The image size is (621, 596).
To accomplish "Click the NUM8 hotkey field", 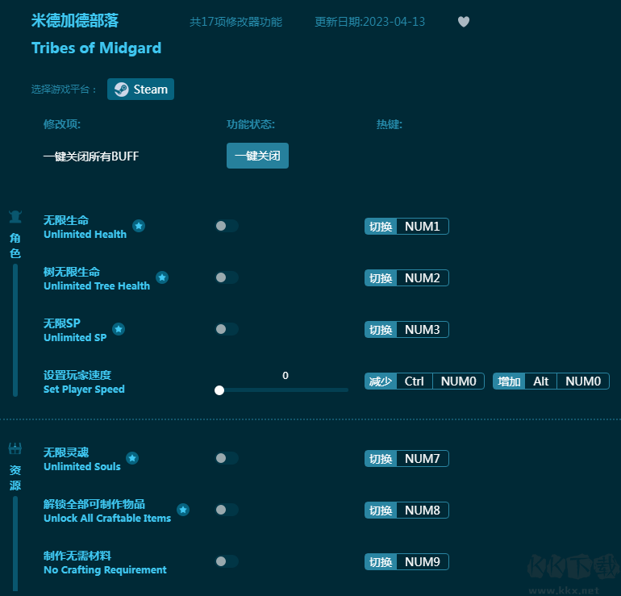I will [x=422, y=511].
